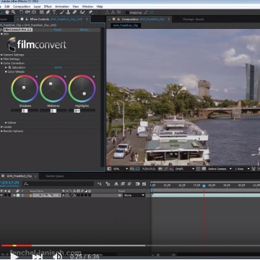Select the Puppet Pin tool

90,12
